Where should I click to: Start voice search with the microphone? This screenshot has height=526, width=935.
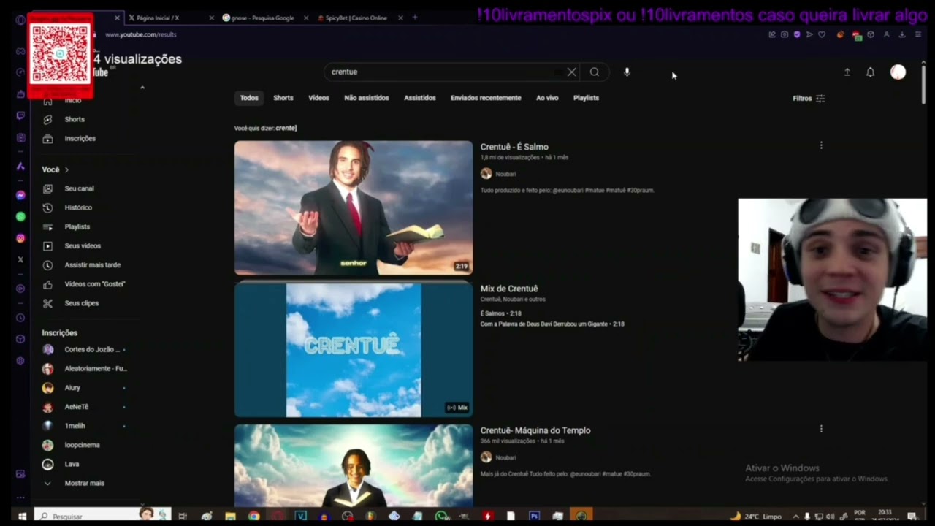click(x=627, y=72)
